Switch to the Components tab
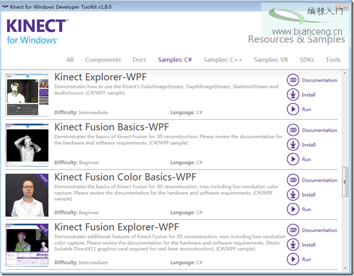Image resolution: width=354 pixels, height=276 pixels. point(103,60)
